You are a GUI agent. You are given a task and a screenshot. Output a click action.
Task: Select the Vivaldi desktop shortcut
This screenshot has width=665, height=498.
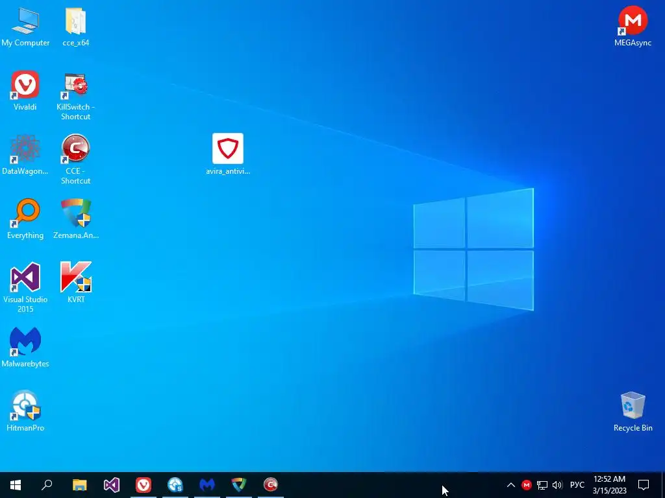tap(25, 91)
